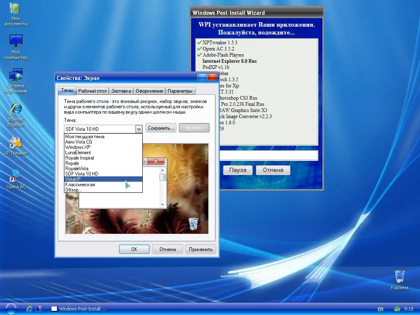Viewport: 420px width, 315px height.
Task: Click Opera AC 3.5.2 in the install list
Action: click(x=218, y=49)
